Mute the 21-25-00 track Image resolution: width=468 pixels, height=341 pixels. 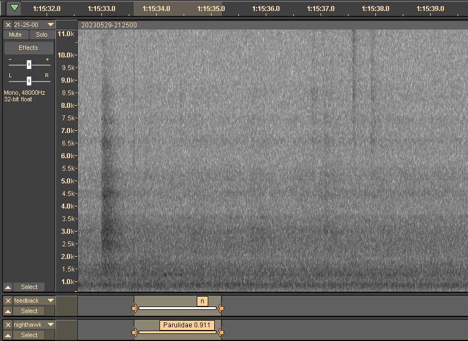[x=15, y=34]
